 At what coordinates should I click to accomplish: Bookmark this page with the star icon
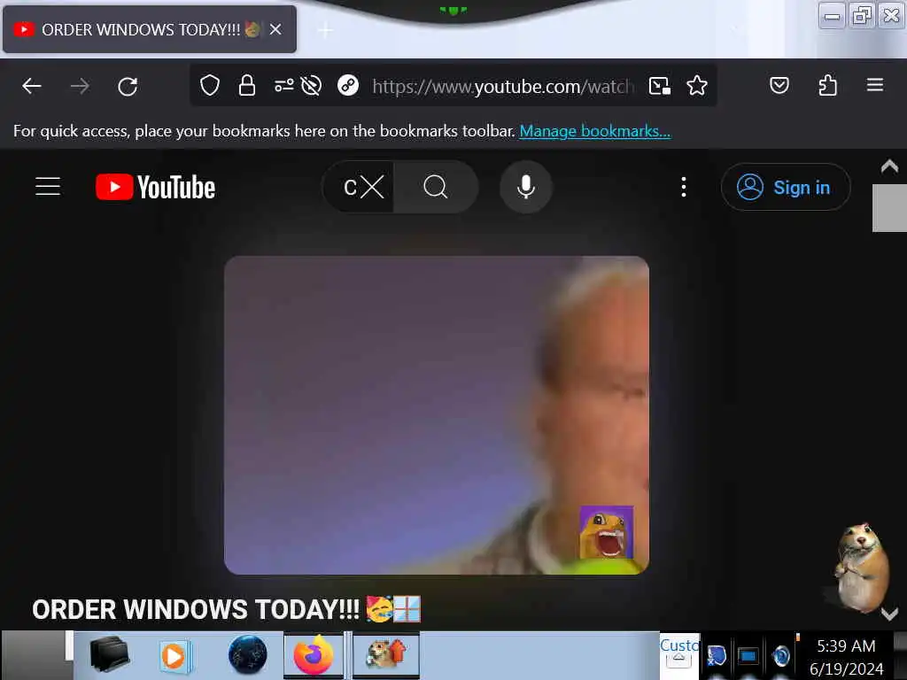pos(696,86)
